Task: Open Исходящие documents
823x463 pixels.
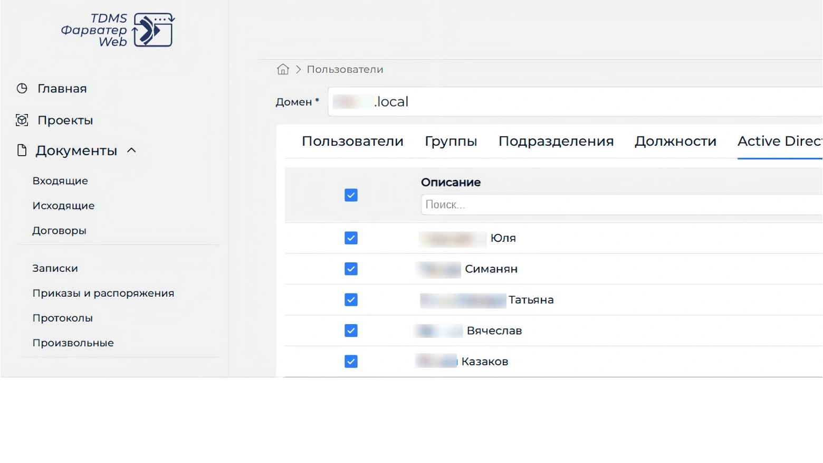Action: click(x=63, y=205)
